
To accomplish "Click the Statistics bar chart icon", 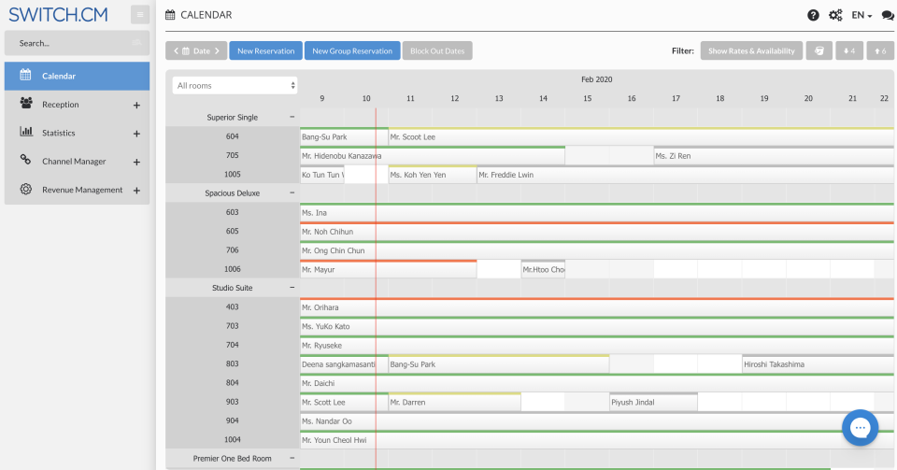I will (x=26, y=132).
